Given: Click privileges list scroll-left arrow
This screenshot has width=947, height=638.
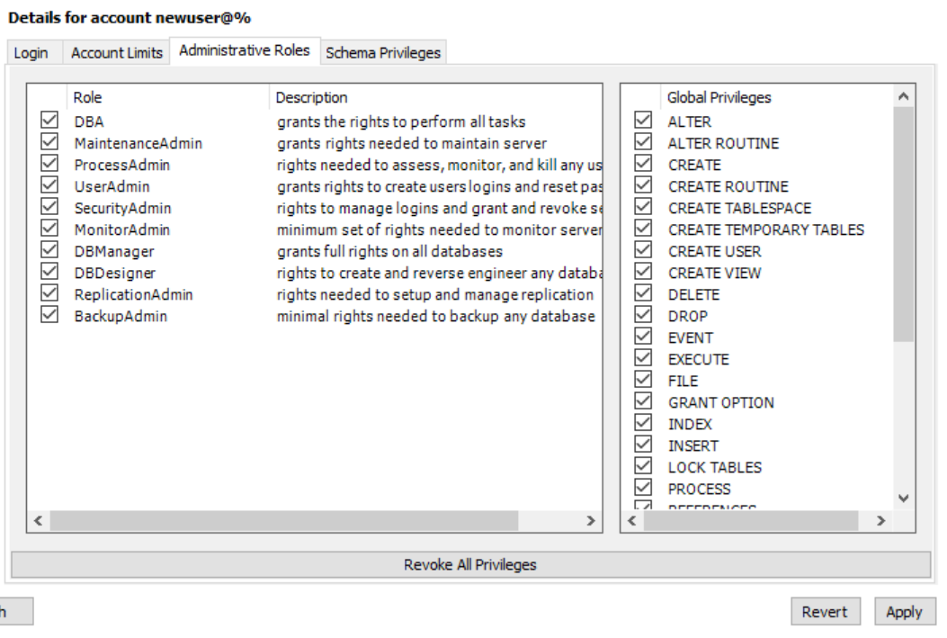Looking at the screenshot, I should click(632, 520).
